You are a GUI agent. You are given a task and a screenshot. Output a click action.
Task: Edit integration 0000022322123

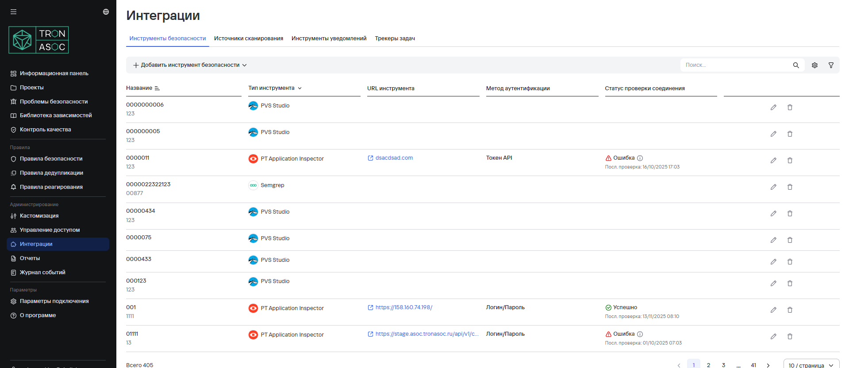[x=773, y=187]
